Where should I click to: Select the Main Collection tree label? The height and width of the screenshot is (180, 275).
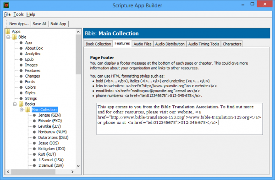pyautogui.click(x=44, y=109)
